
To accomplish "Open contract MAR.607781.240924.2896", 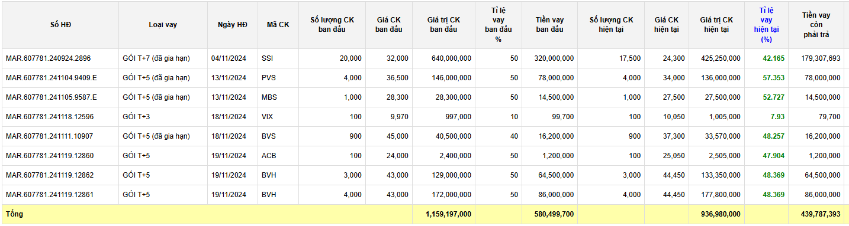I will 49,58.
